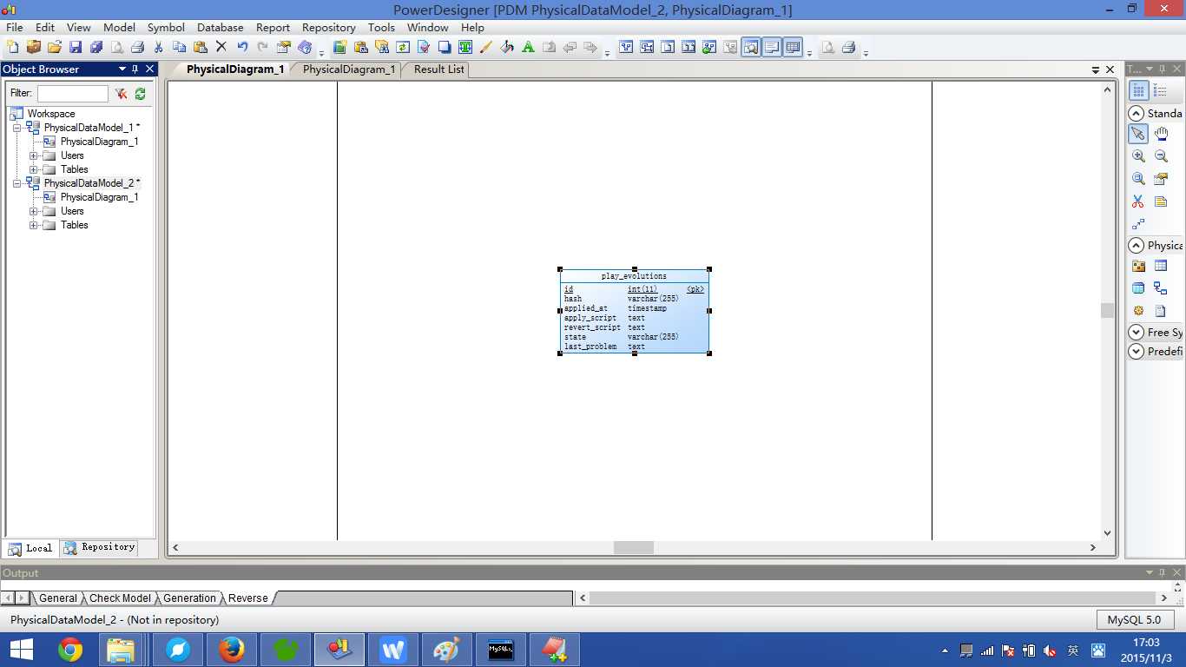Click the Save floppy disk icon
The image size is (1186, 667).
tap(76, 47)
